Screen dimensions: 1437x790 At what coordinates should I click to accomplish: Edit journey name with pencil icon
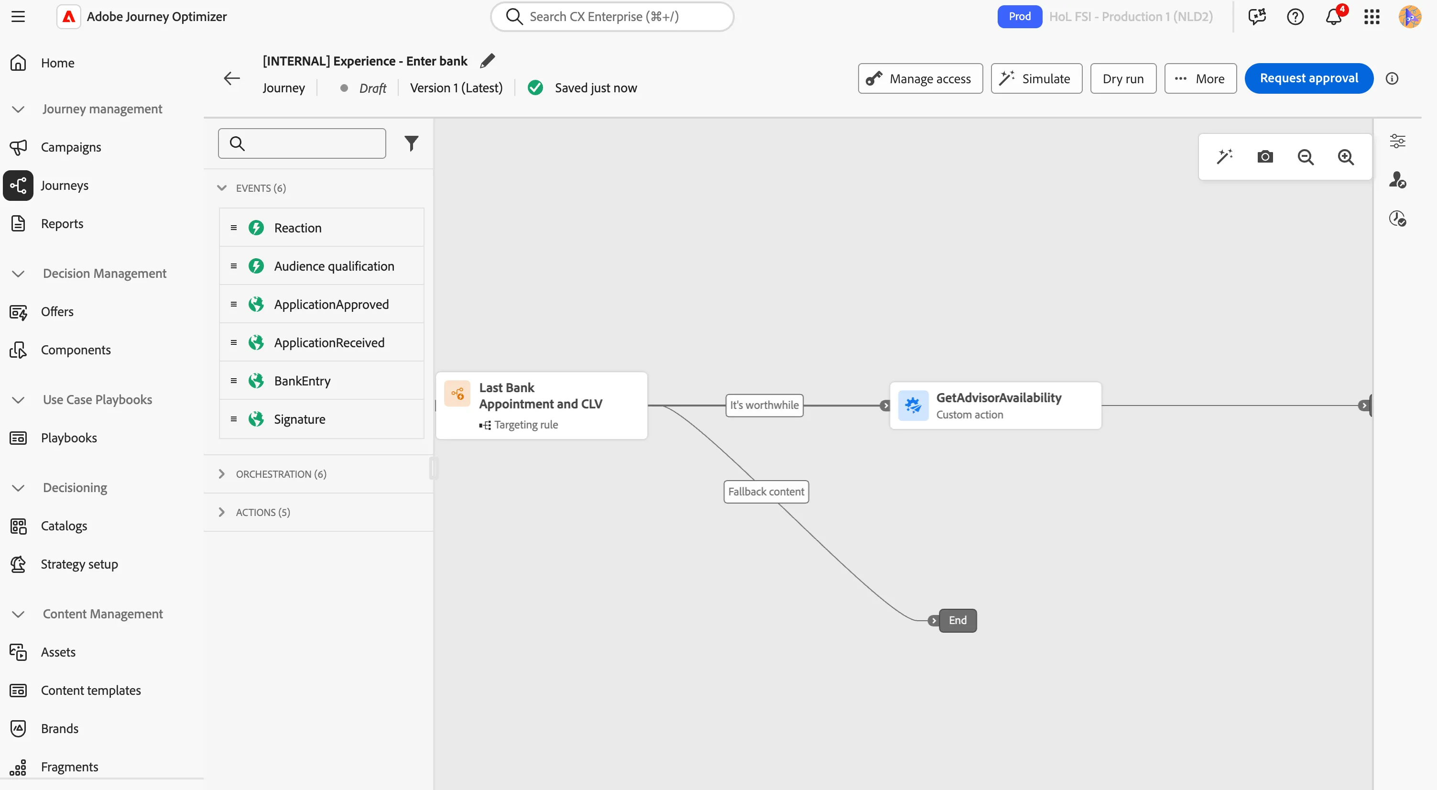[487, 60]
